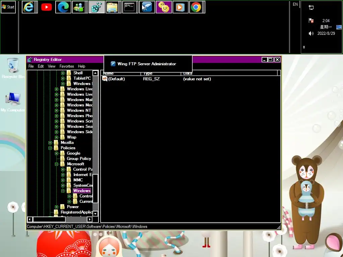The width and height of the screenshot is (343, 257).
Task: Click the REG_SZ type cell
Action: (x=151, y=79)
